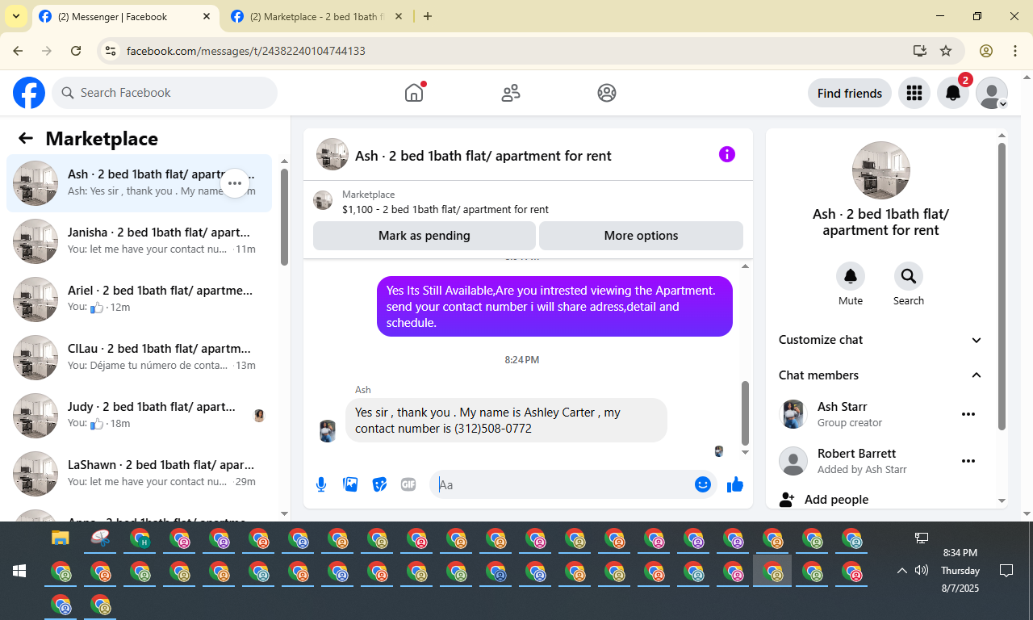This screenshot has height=620, width=1033.
Task: Mark the listing as pending
Action: (x=424, y=236)
